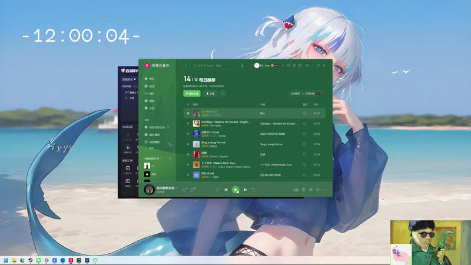This screenshot has width=471, height=265.
Task: Click the SHarK / Rapeter artist name
Action: pyautogui.click(x=219, y=157)
